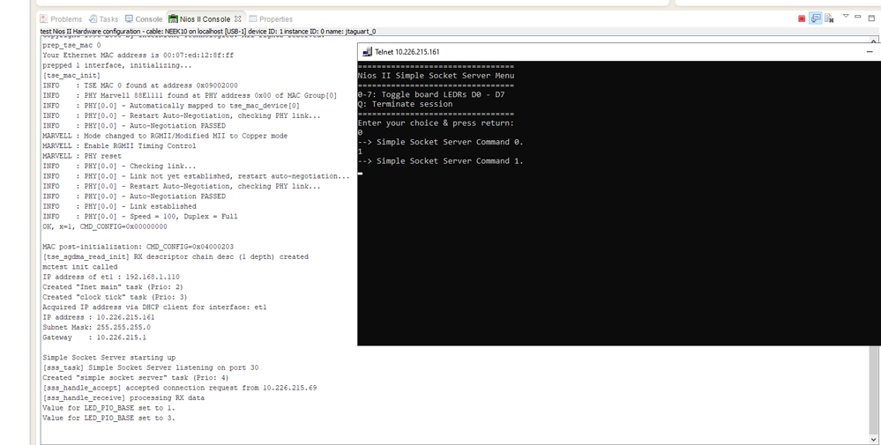Click 'Acquired IP address via DHCP client' line

(154, 308)
